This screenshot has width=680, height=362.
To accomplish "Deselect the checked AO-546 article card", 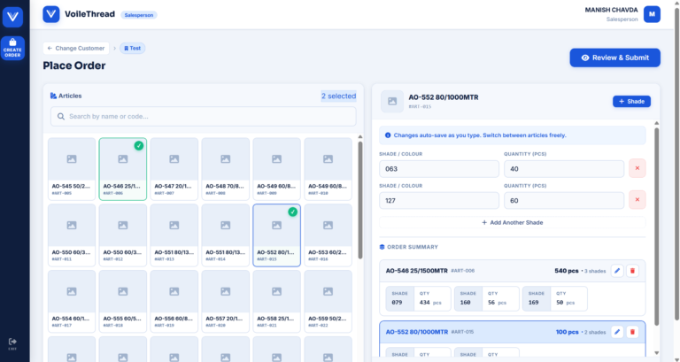I will point(122,167).
